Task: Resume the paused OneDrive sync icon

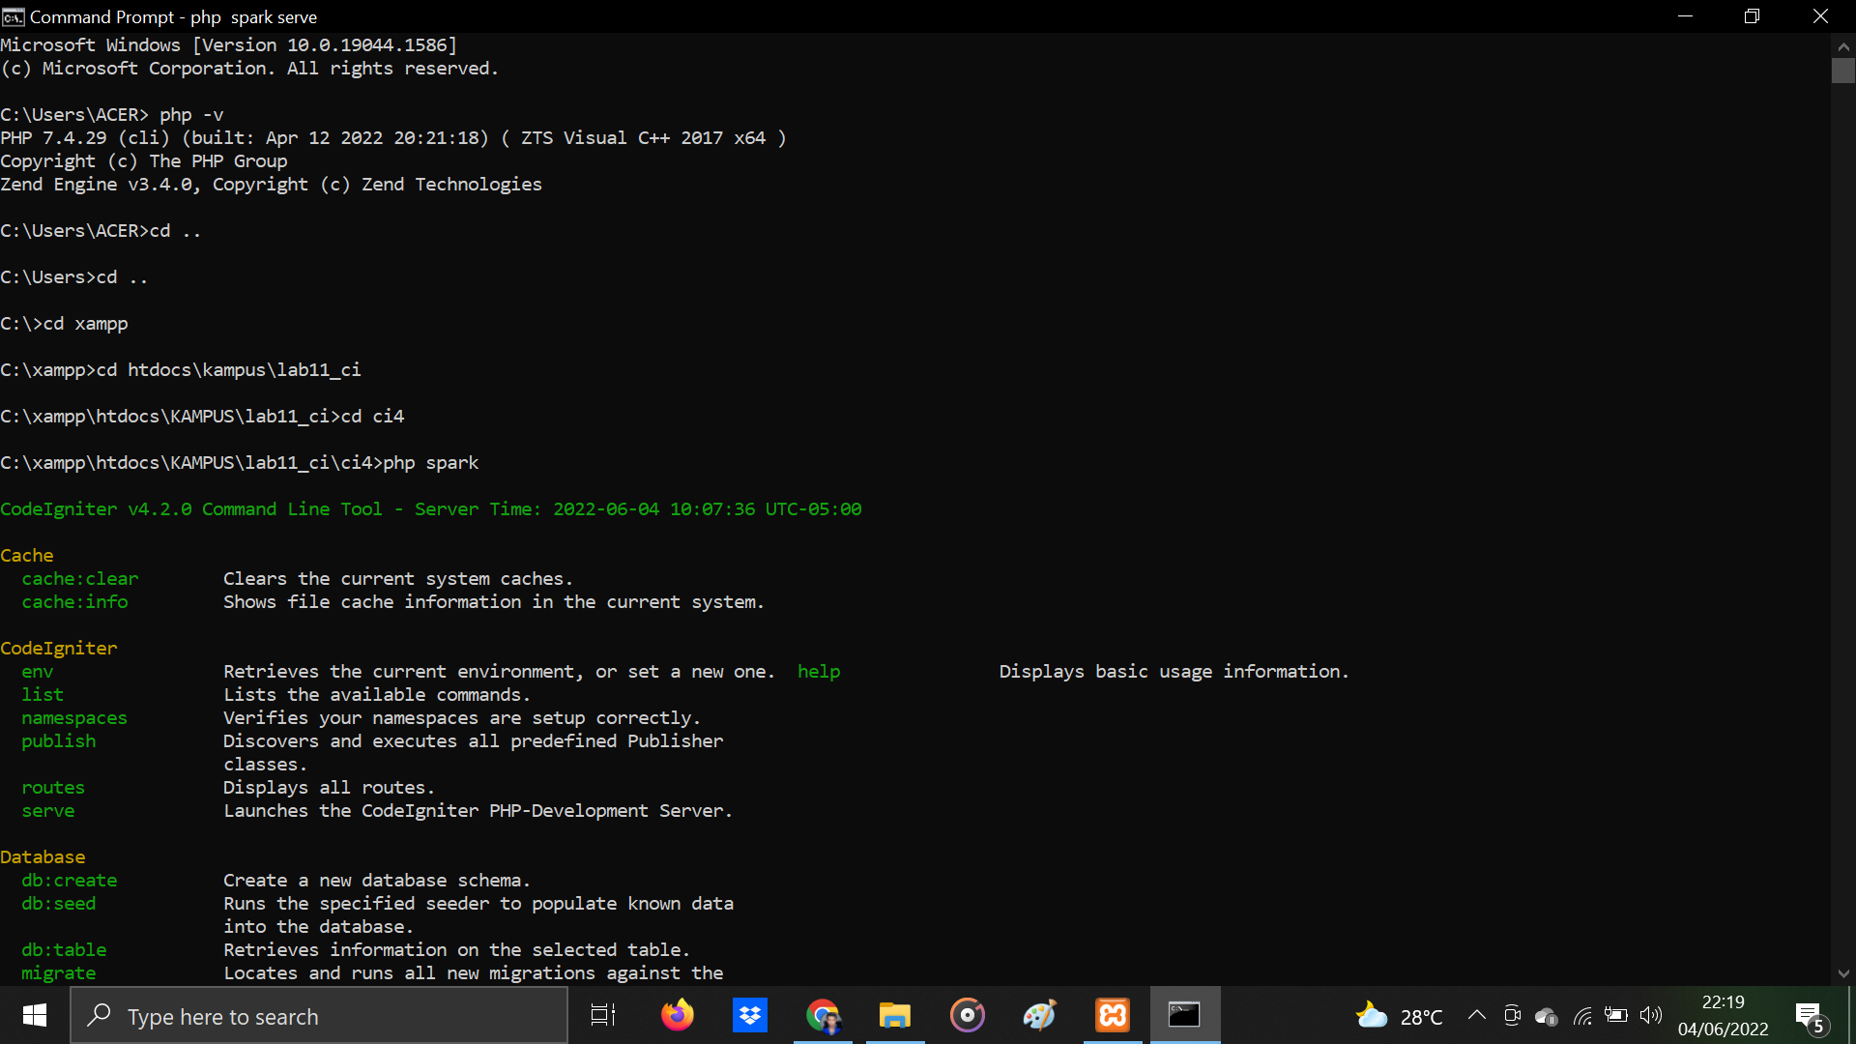Action: pyautogui.click(x=1547, y=1015)
